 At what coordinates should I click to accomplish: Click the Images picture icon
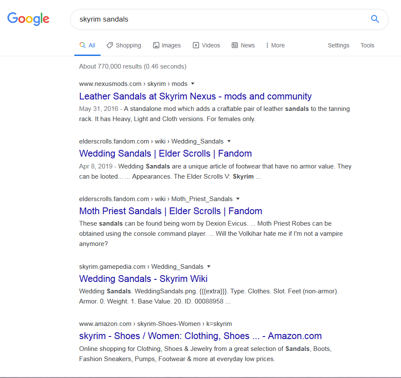point(156,45)
